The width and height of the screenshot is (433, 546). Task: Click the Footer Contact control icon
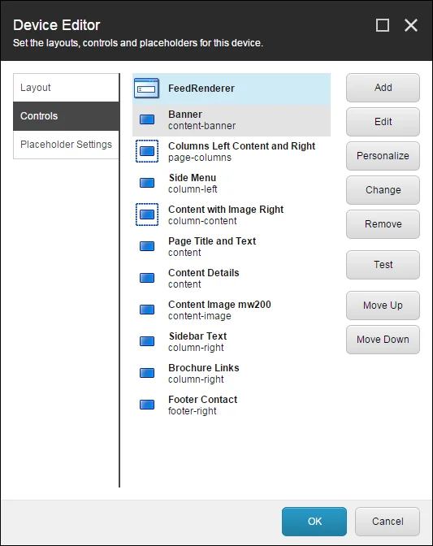147,405
